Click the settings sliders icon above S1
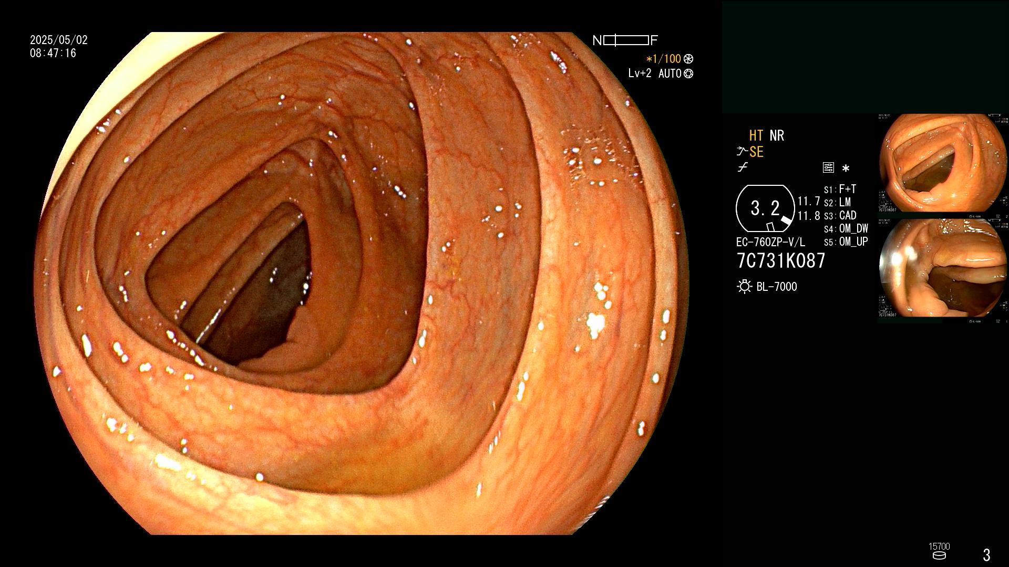The image size is (1009, 567). pyautogui.click(x=828, y=168)
